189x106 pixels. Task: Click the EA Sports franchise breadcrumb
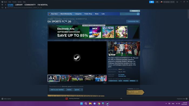(69, 19)
